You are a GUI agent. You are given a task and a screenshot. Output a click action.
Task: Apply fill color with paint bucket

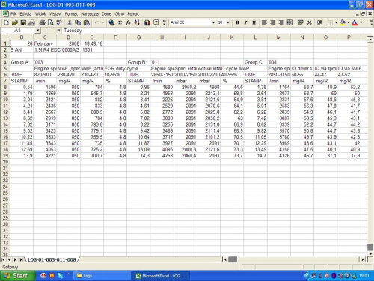point(343,22)
